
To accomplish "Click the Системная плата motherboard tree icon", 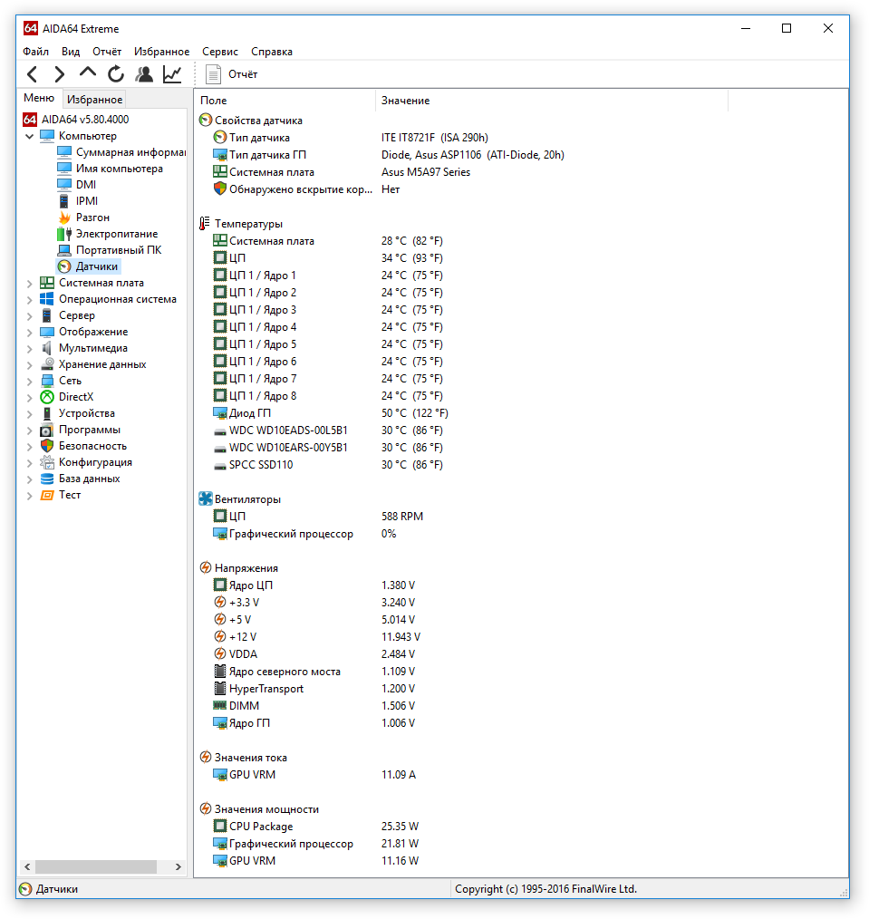I will (47, 283).
